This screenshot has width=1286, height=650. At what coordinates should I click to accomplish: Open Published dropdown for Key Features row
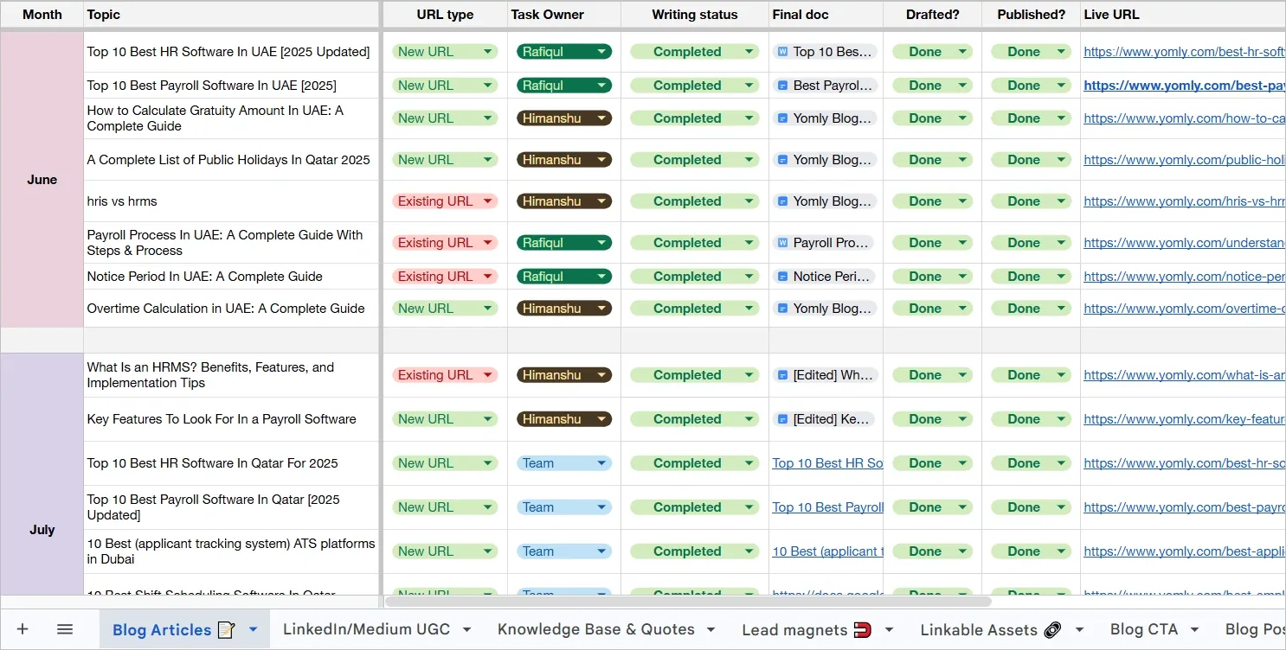click(1032, 419)
